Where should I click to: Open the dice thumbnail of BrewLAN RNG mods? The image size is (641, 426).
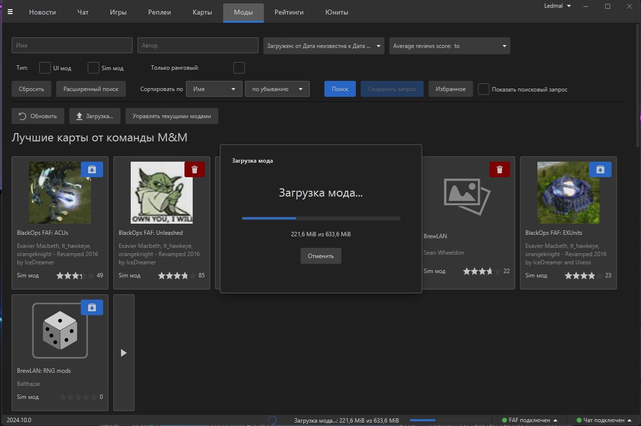pos(60,331)
